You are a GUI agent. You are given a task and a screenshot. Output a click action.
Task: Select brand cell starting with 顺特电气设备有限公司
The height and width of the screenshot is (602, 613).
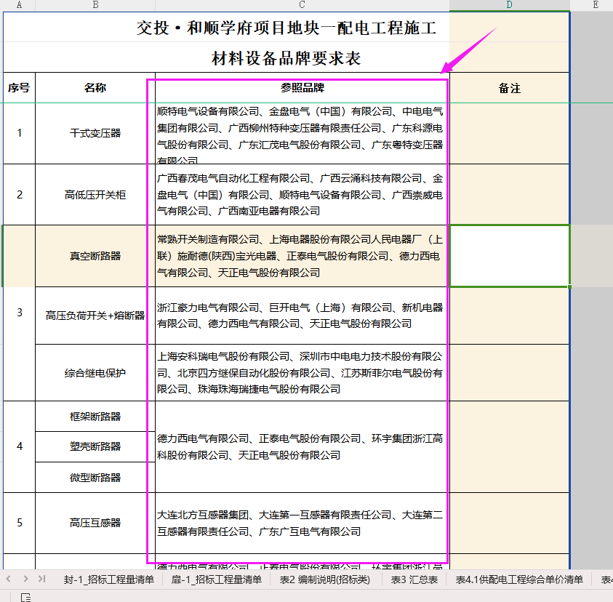coord(303,133)
